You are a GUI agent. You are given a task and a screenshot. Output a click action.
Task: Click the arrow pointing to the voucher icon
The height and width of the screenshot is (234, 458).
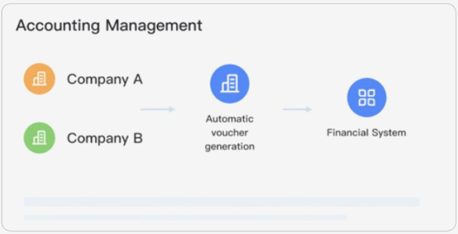pos(157,110)
